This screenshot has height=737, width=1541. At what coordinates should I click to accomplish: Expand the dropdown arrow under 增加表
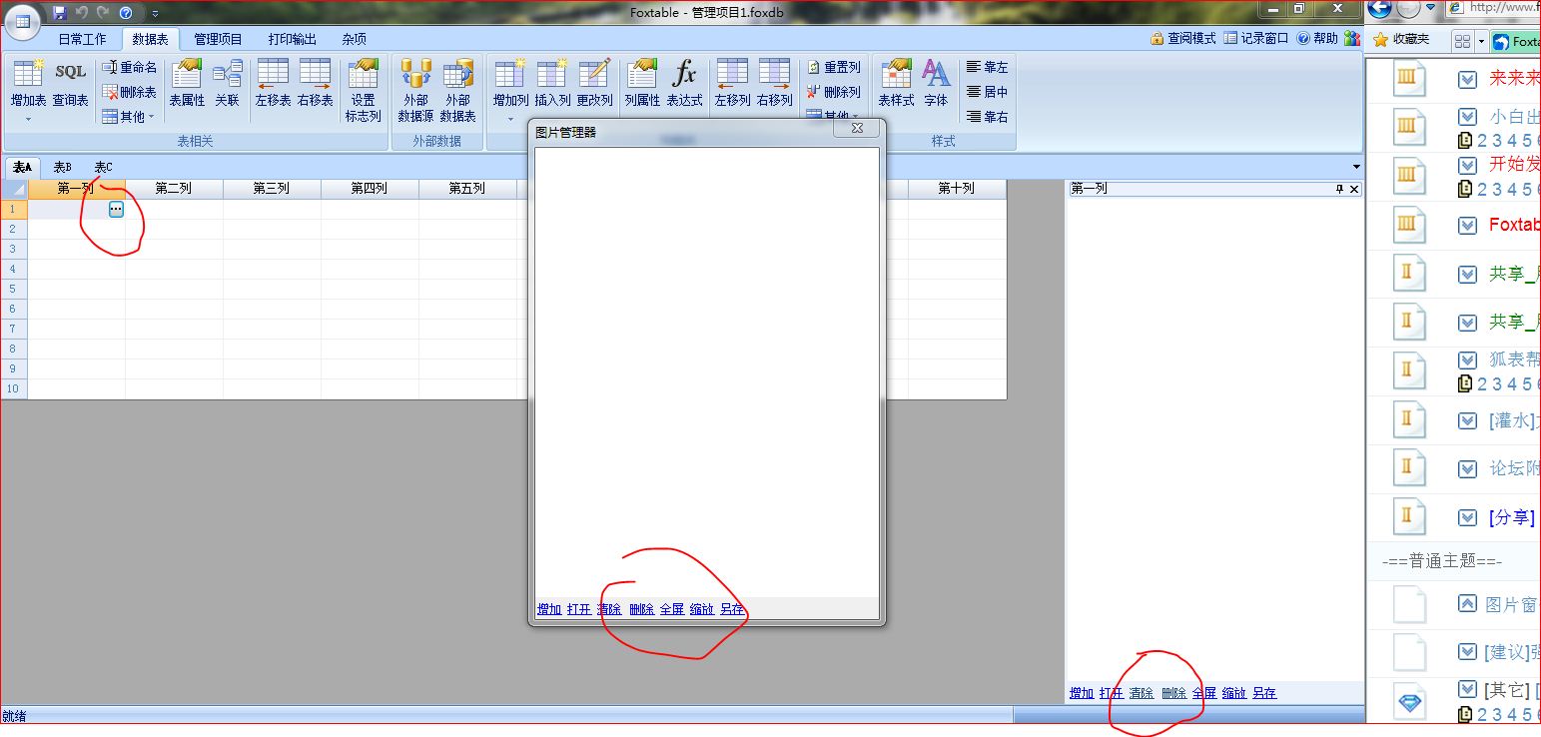coord(28,119)
